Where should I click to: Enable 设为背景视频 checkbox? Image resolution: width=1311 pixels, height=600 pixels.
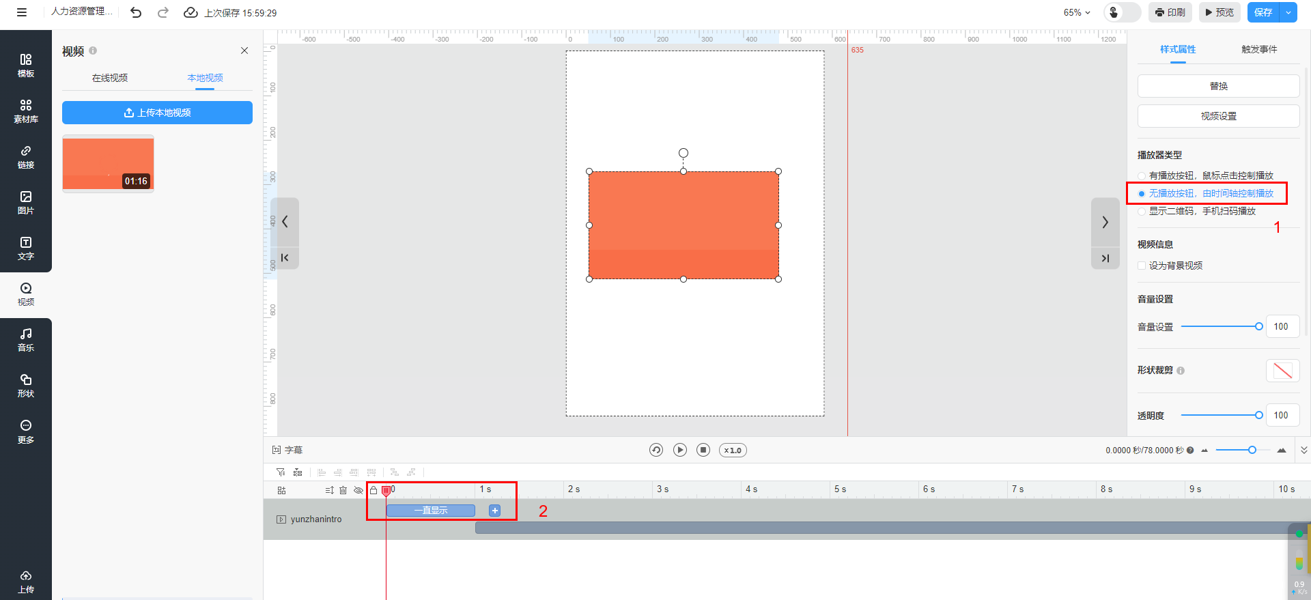tap(1142, 266)
